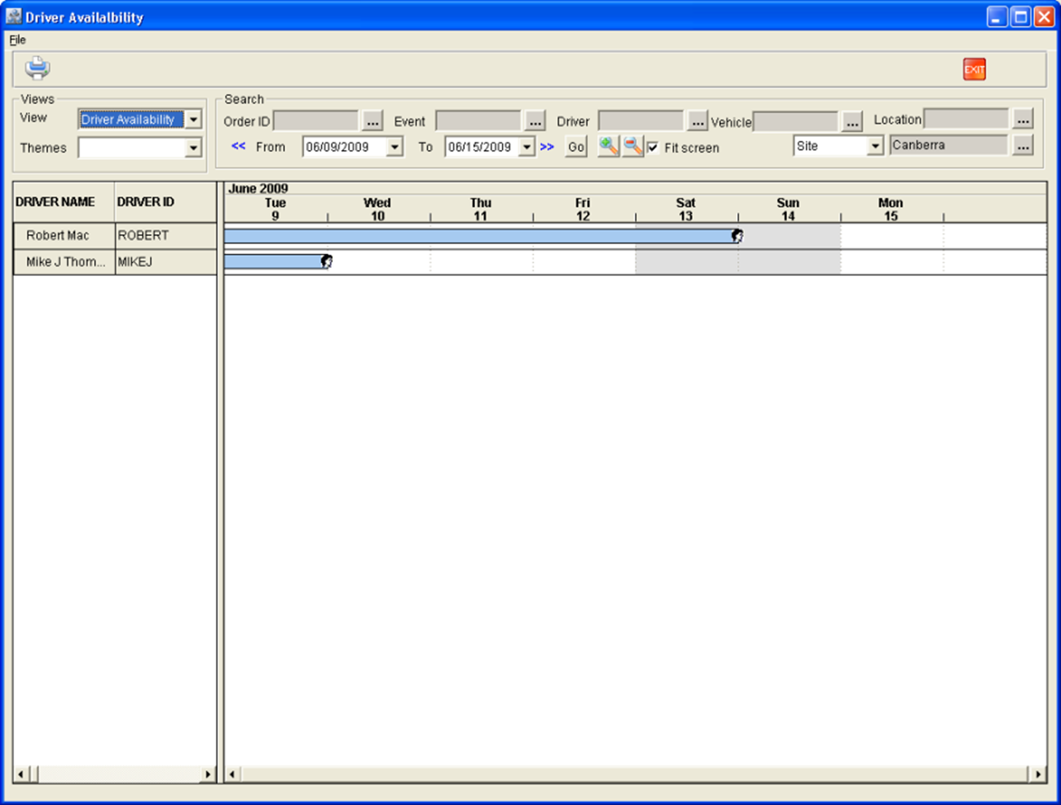Click the DRIVER ID column header
1061x805 pixels.
[x=165, y=202]
